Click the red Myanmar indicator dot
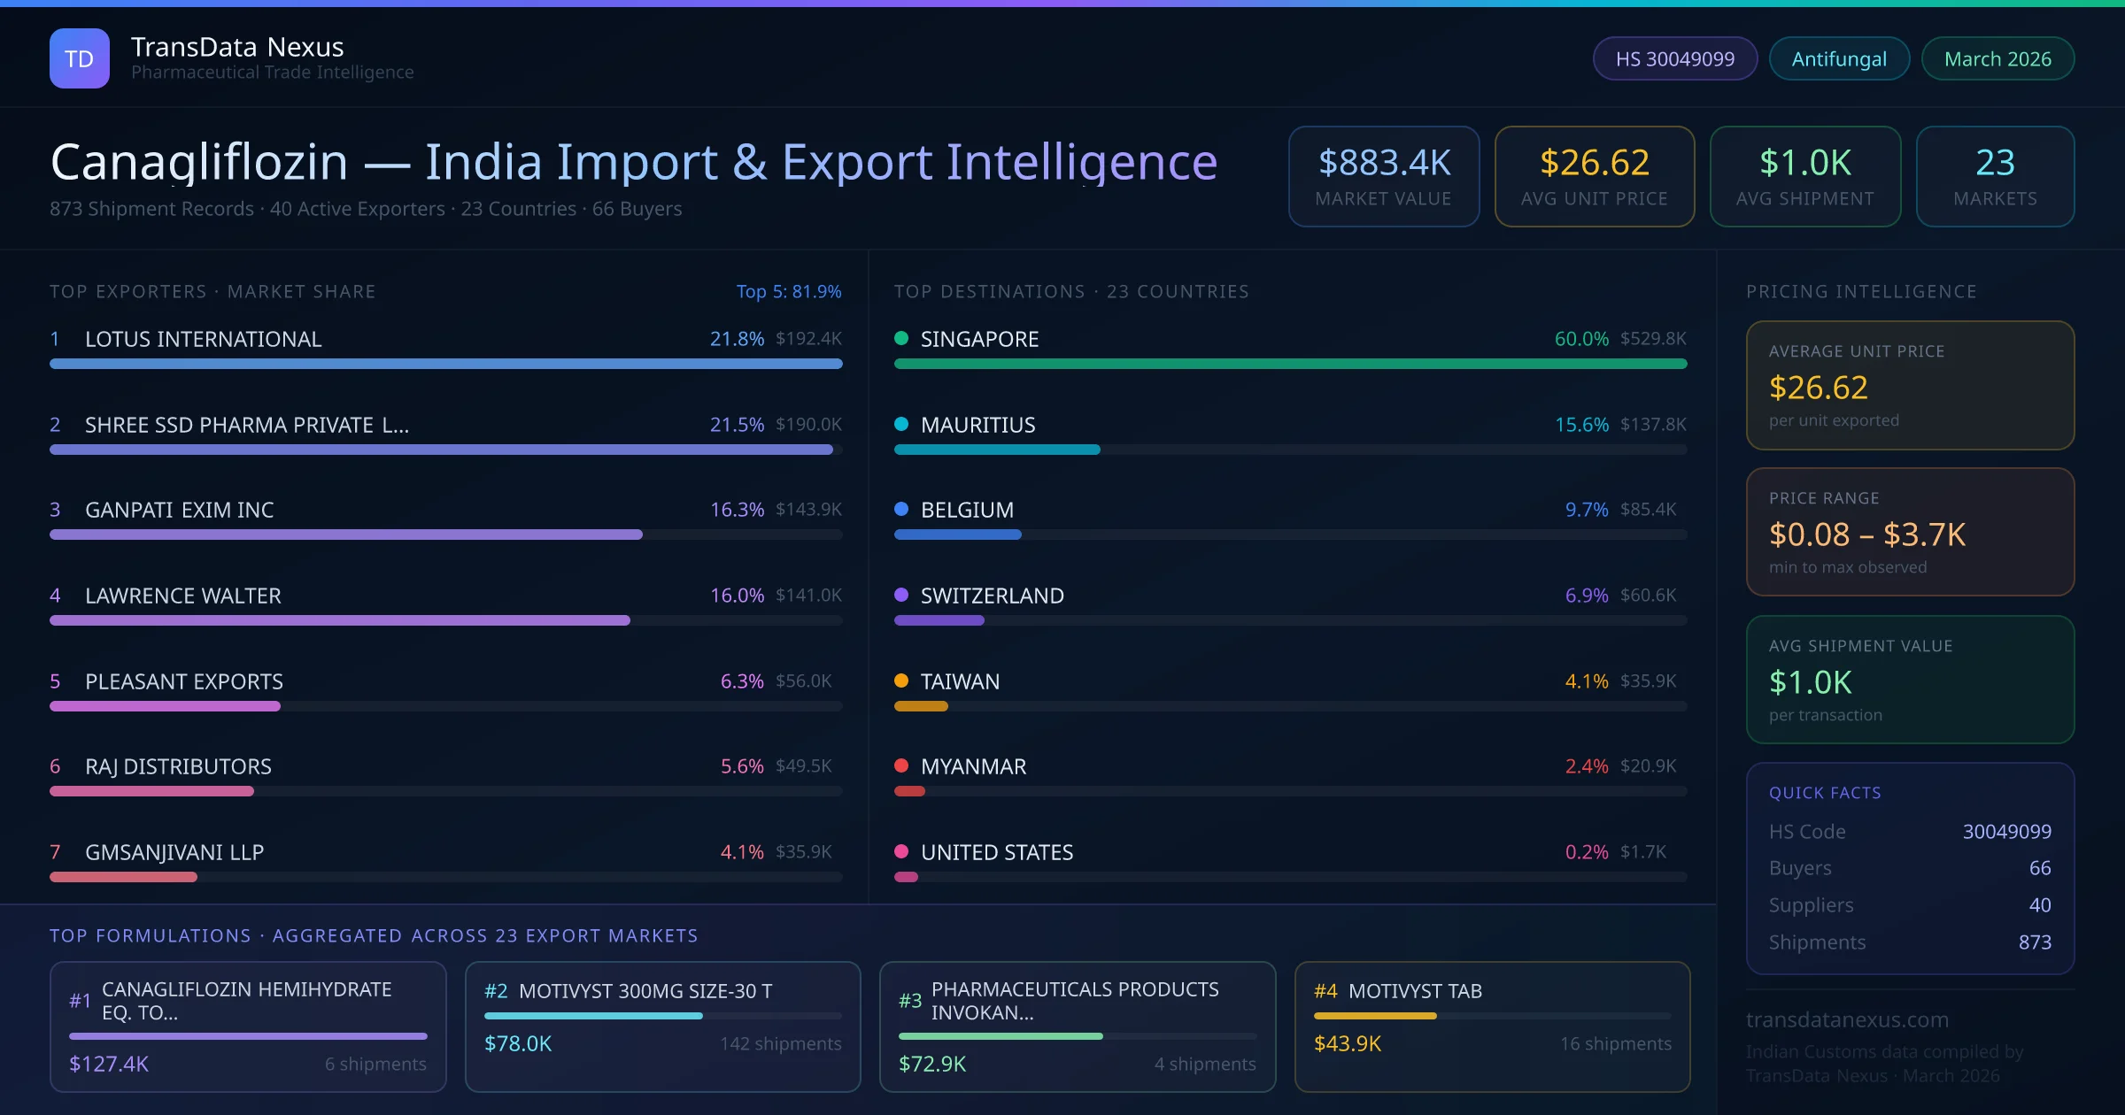Image resolution: width=2125 pixels, height=1115 pixels. coord(901,766)
